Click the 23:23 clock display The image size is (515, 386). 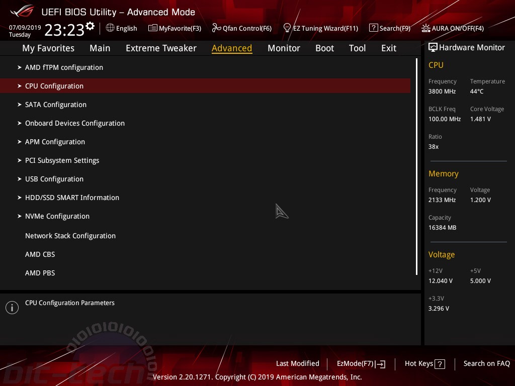pos(64,30)
